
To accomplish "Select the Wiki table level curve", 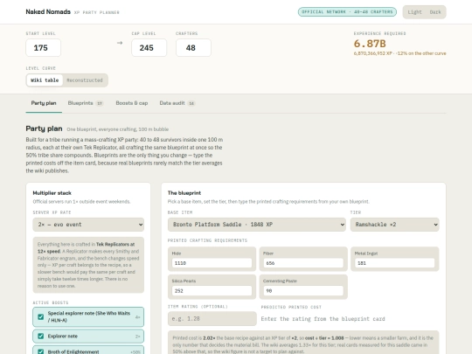I will 45,80.
